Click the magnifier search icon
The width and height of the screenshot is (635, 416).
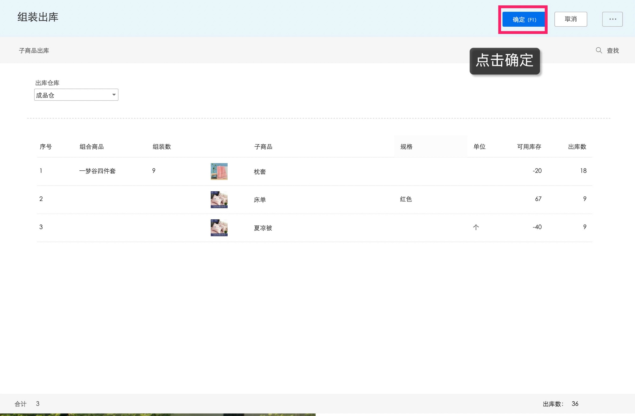(x=598, y=50)
